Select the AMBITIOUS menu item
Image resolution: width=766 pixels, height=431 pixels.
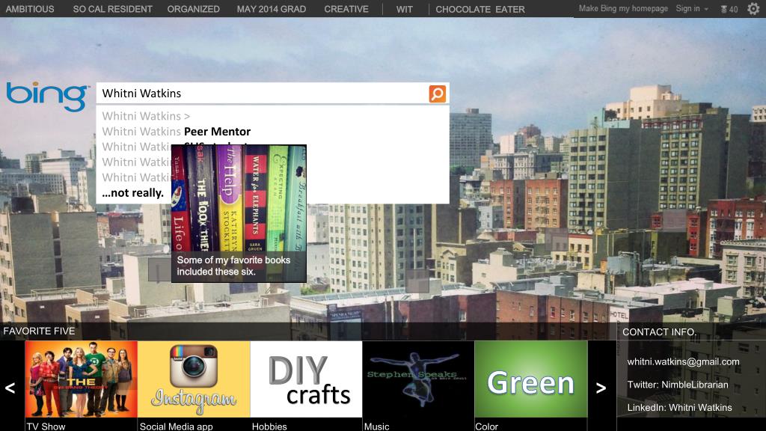[x=30, y=9]
